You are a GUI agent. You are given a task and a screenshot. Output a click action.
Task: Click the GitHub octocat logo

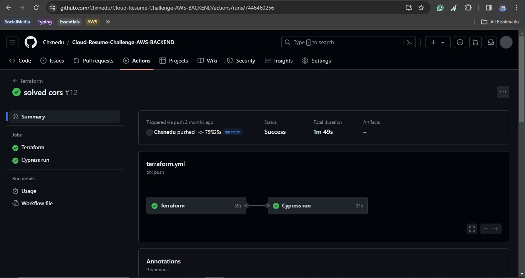(x=30, y=42)
